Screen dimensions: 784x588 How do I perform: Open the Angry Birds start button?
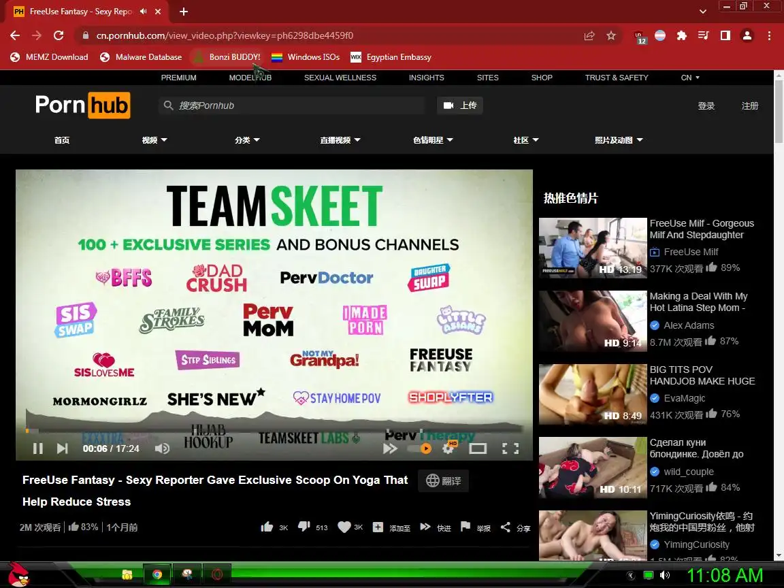tap(18, 574)
